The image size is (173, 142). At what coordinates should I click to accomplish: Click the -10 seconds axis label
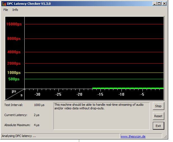[x=121, y=94]
